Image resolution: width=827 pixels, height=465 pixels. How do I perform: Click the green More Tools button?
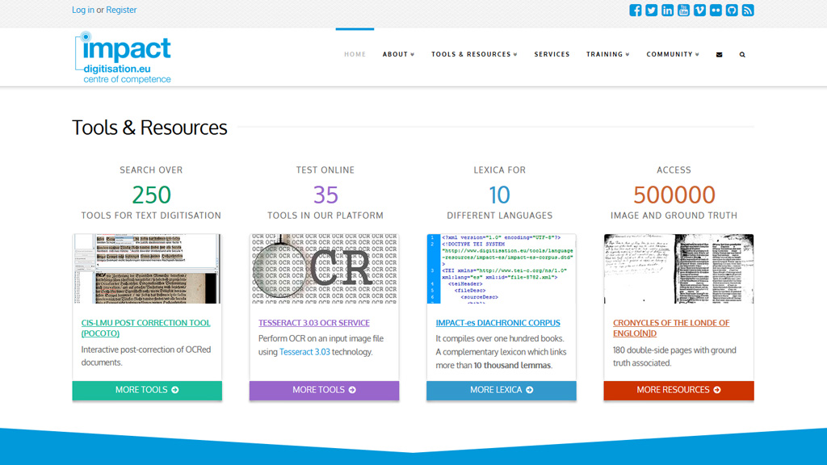(147, 390)
